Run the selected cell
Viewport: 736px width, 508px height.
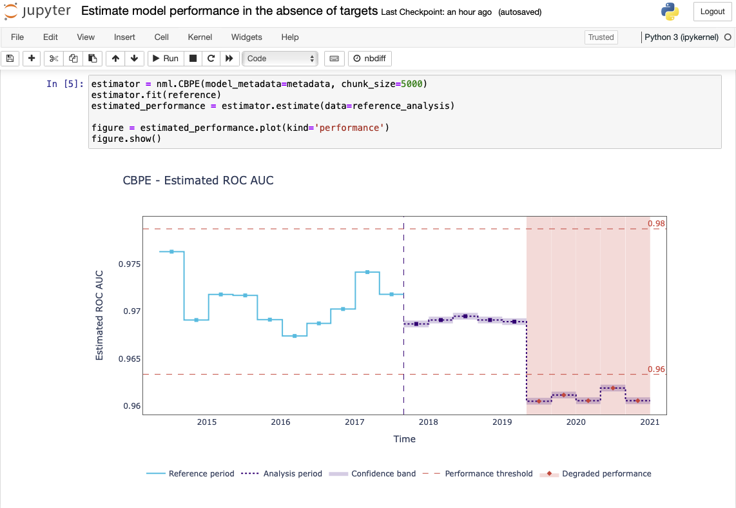pyautogui.click(x=165, y=58)
